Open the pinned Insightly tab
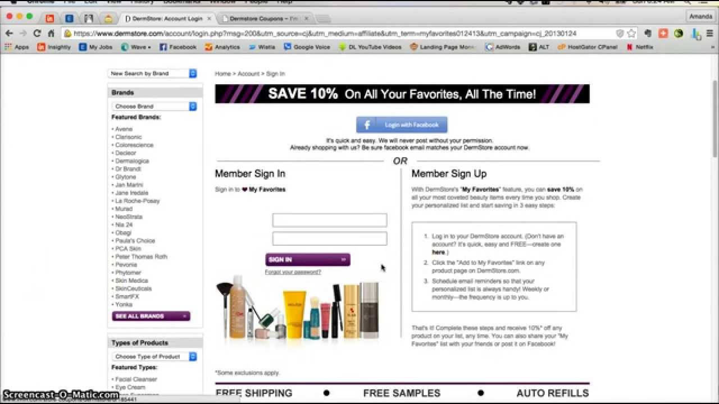 pyautogui.click(x=50, y=19)
